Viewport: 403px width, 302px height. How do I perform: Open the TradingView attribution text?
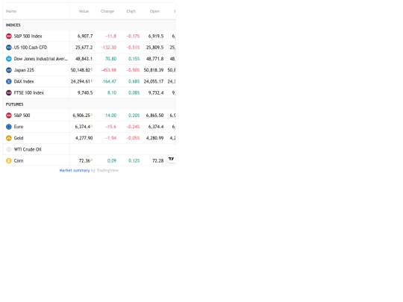coord(107,171)
